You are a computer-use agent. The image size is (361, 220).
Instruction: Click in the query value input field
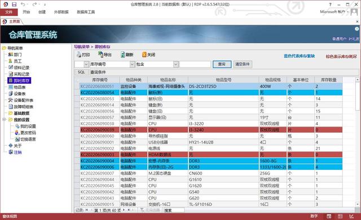tap(195, 64)
